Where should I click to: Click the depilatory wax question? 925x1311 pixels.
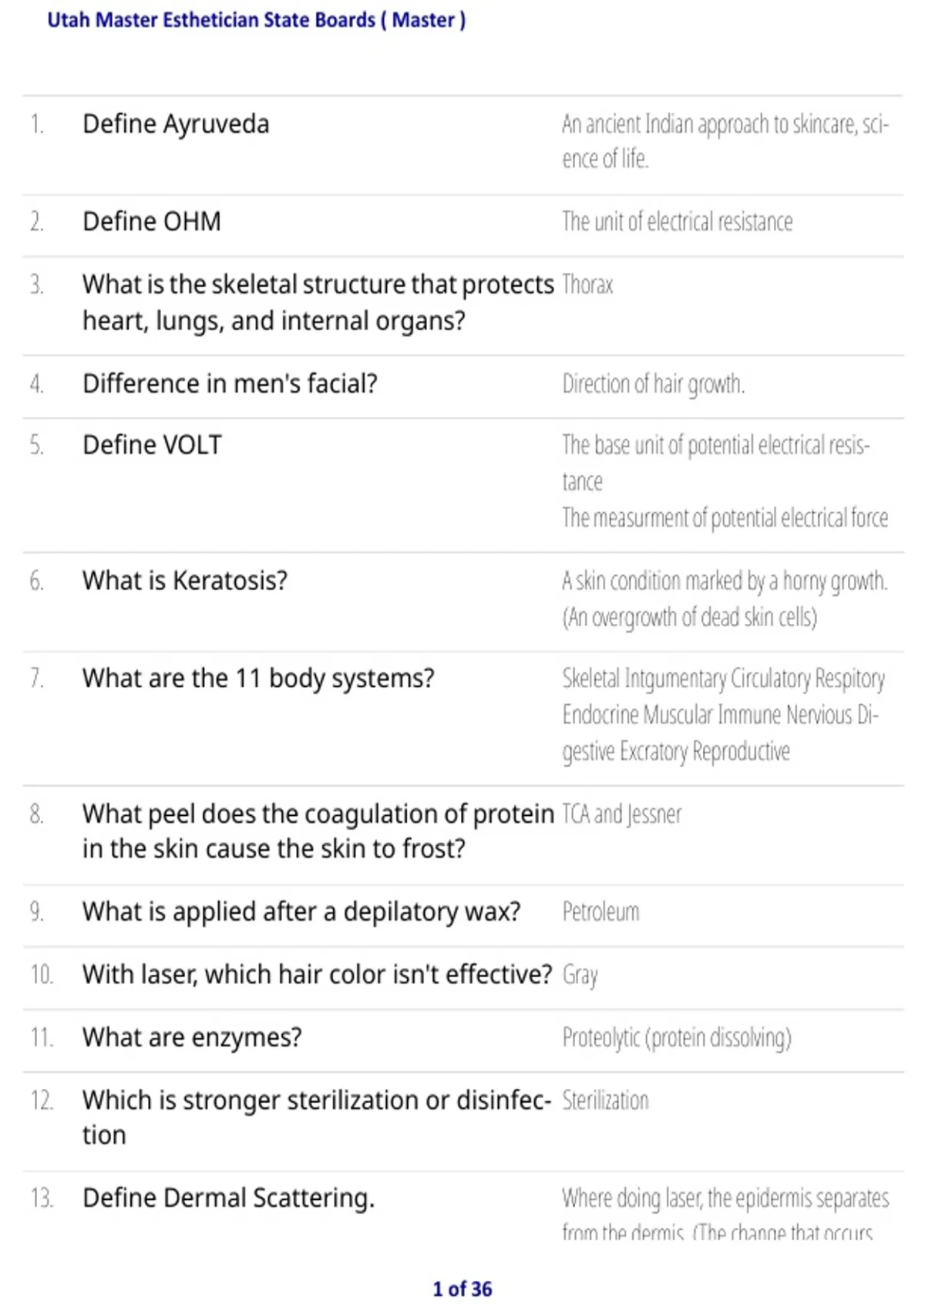coord(301,912)
